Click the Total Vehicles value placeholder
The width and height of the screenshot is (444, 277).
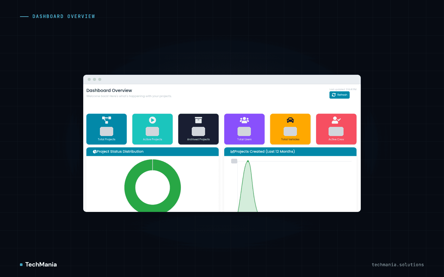pyautogui.click(x=290, y=131)
